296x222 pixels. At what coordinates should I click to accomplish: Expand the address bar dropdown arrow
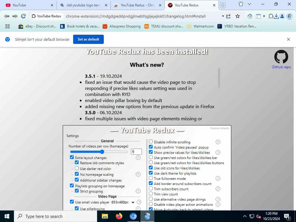[x=223, y=16]
